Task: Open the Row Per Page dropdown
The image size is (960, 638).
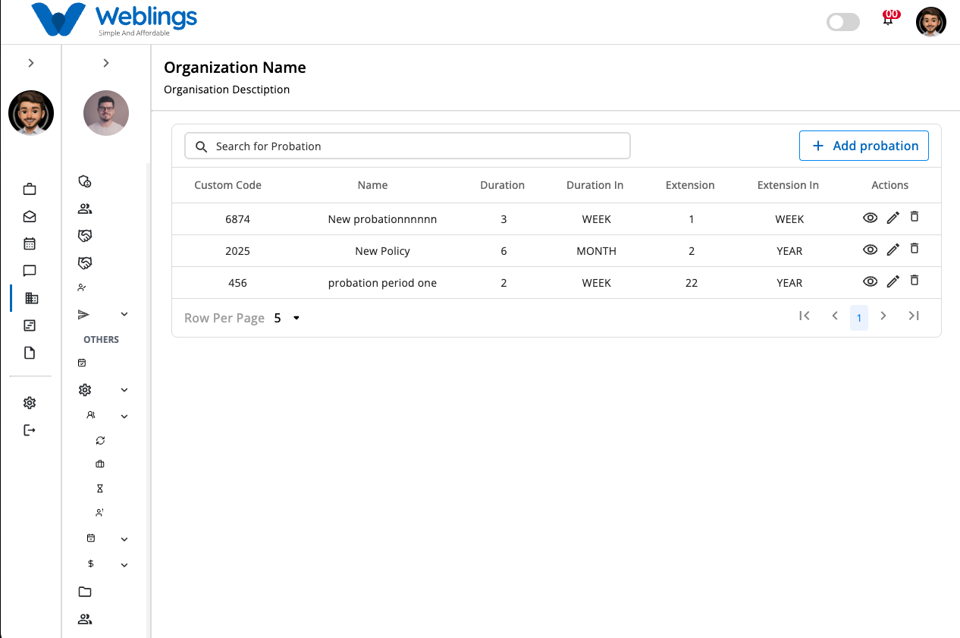Action: coord(287,318)
